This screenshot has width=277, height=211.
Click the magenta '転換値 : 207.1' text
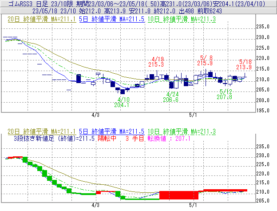pos(169,138)
